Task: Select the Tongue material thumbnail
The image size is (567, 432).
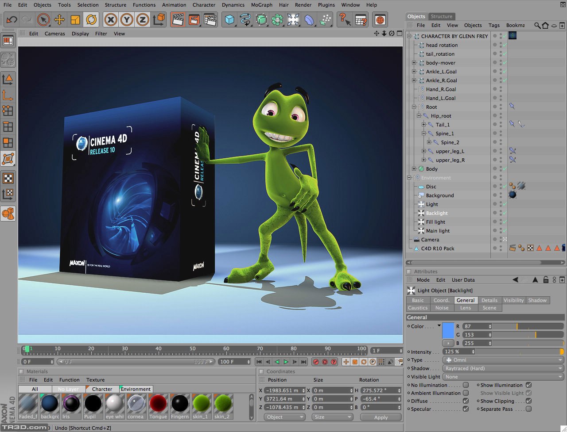Action: pyautogui.click(x=158, y=405)
